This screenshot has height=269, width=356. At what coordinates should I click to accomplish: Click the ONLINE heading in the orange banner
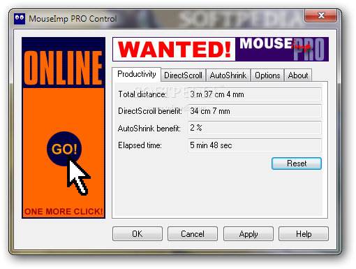click(x=64, y=68)
